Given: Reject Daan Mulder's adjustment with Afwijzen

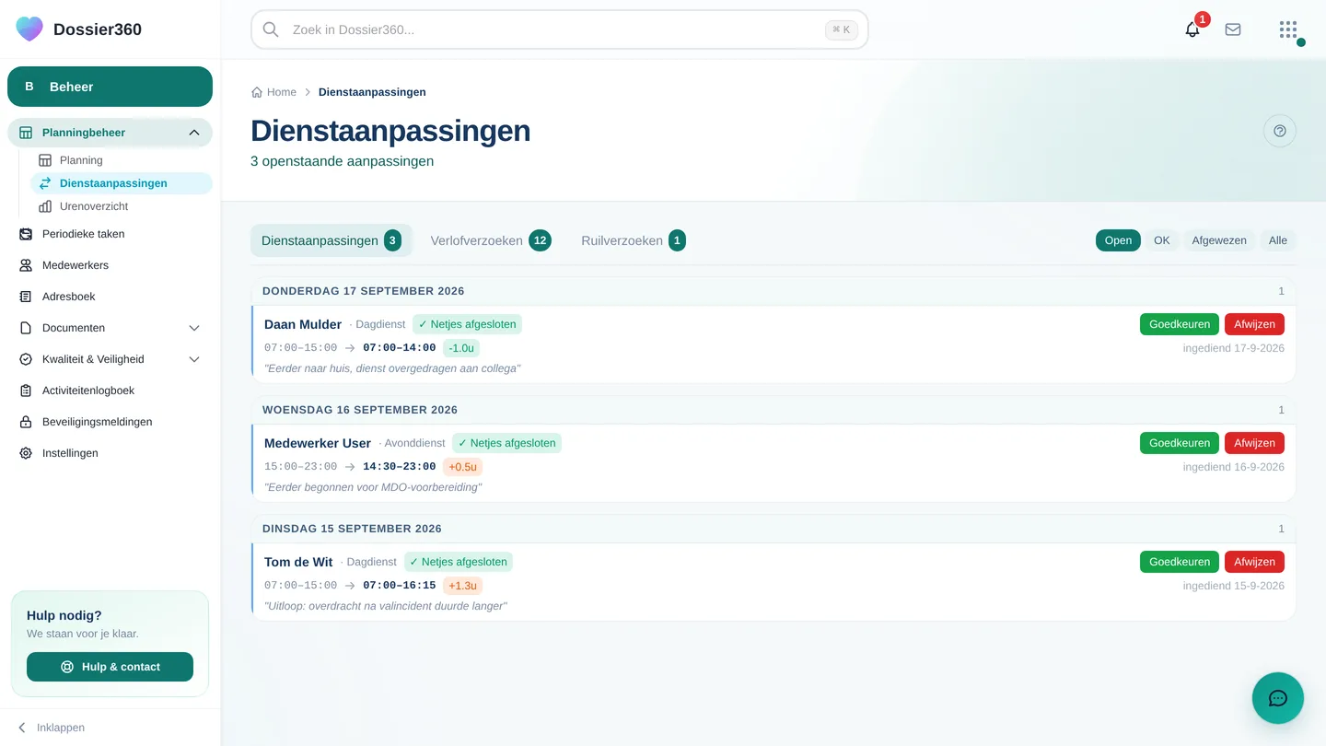Looking at the screenshot, I should [1254, 324].
